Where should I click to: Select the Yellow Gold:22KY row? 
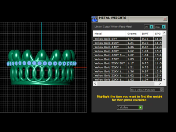[x=128, y=59]
